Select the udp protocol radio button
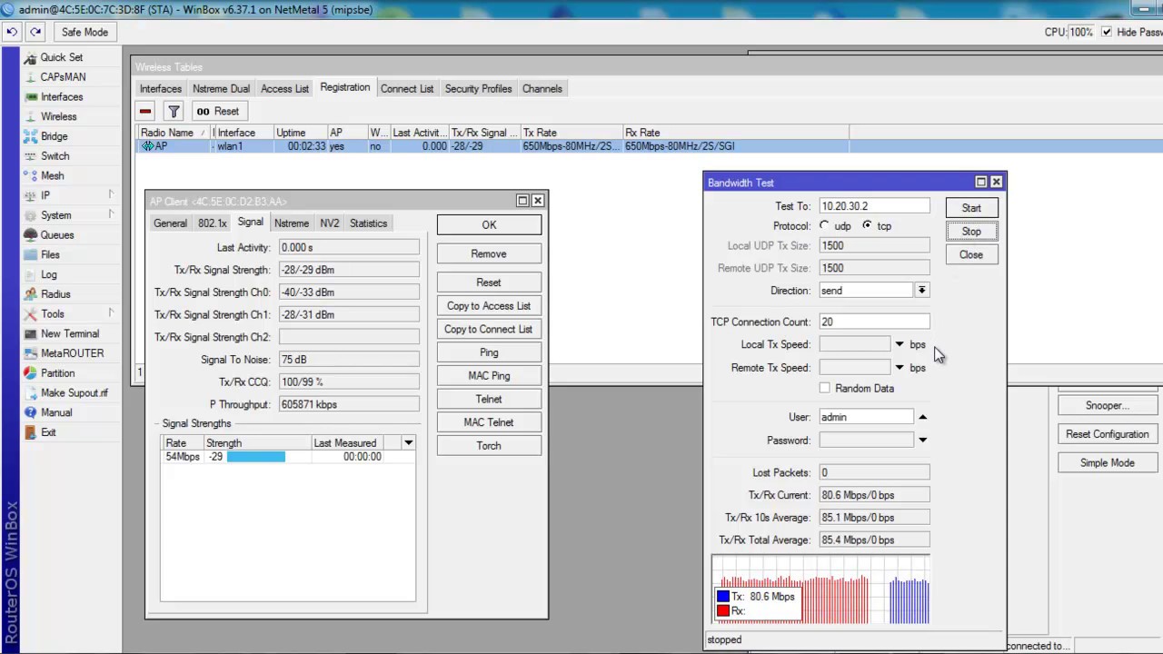The width and height of the screenshot is (1163, 654). tap(825, 225)
